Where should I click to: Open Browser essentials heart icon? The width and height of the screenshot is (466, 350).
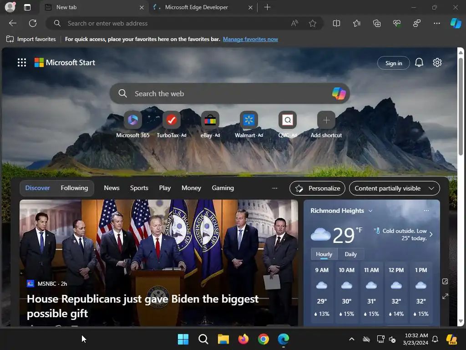tap(397, 23)
